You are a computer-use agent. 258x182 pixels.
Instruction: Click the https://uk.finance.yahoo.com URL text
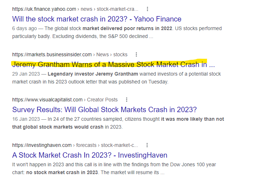click(x=44, y=9)
